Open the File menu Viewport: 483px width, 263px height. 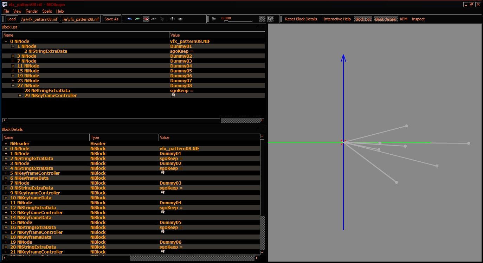tap(6, 11)
